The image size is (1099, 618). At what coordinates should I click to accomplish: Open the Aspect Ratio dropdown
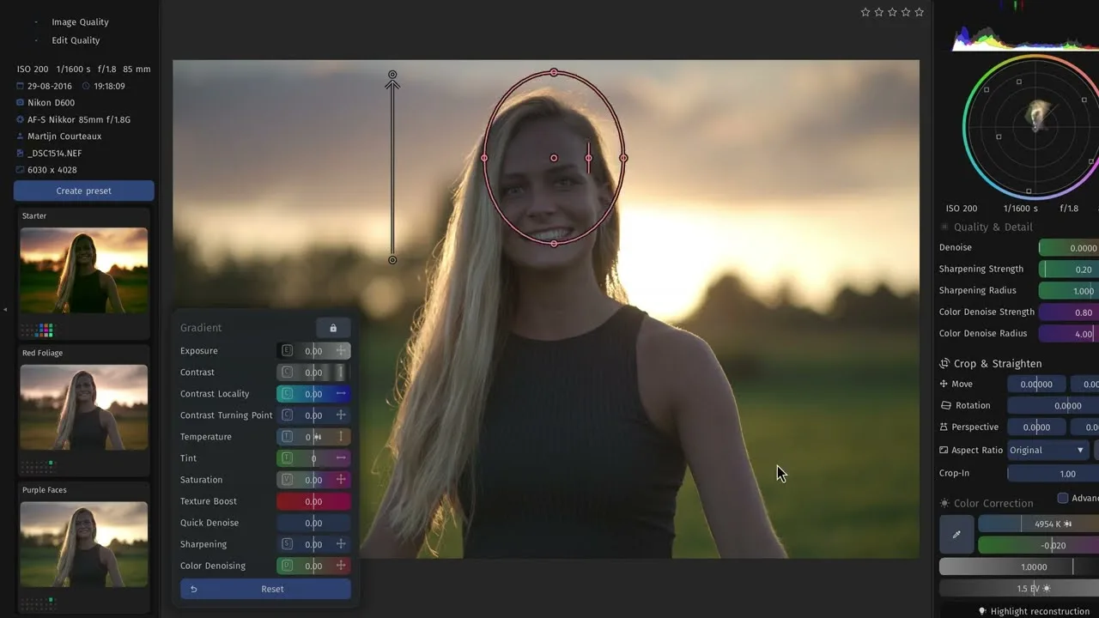click(x=1047, y=450)
